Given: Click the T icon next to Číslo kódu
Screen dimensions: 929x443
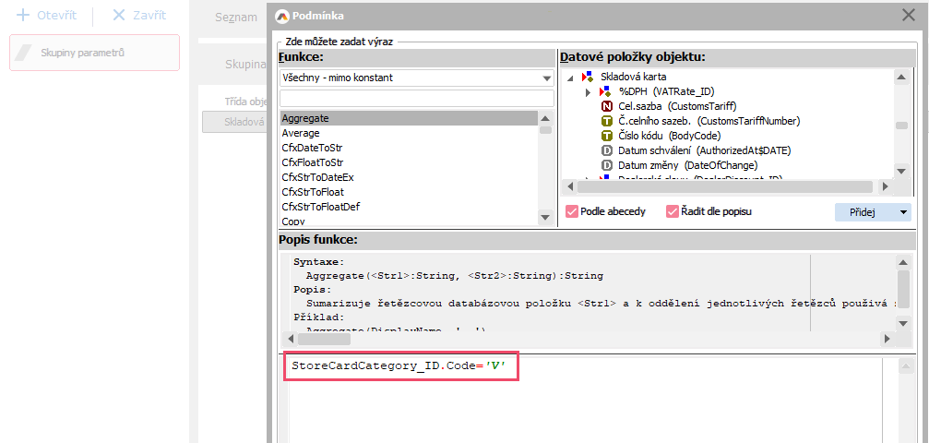Looking at the screenshot, I should [x=607, y=136].
